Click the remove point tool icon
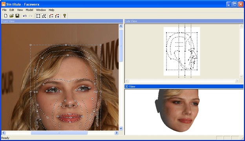 [51, 16]
